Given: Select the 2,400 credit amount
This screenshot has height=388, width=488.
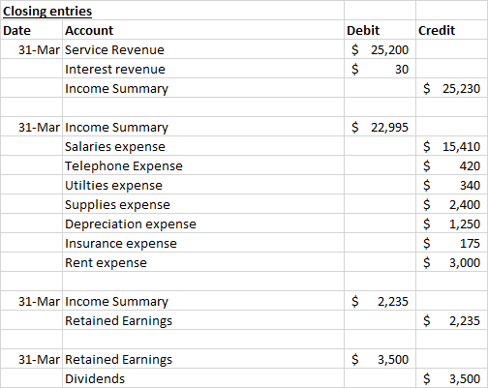Looking at the screenshot, I should (x=451, y=204).
